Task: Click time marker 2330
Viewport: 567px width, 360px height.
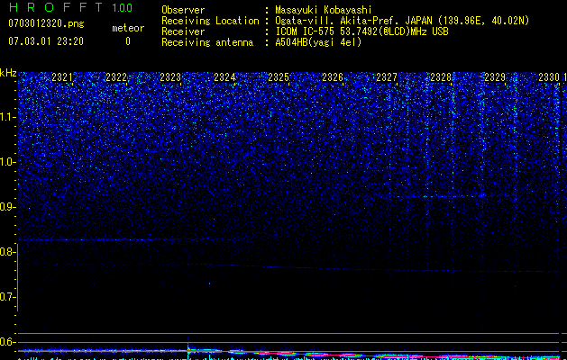Action: 549,77
